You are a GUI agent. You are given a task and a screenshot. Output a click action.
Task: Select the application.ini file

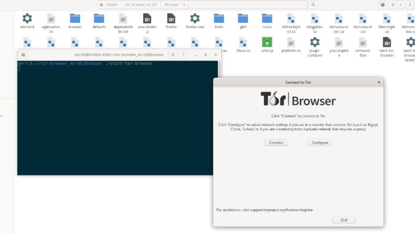(x=51, y=23)
